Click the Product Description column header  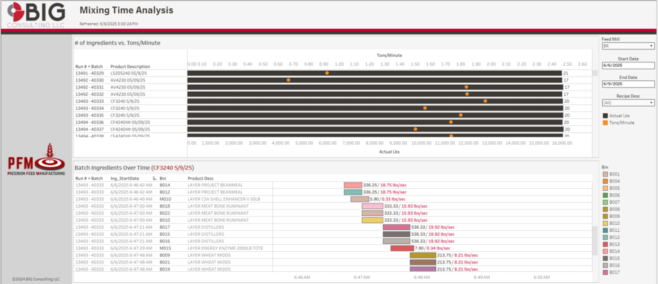[130, 66]
